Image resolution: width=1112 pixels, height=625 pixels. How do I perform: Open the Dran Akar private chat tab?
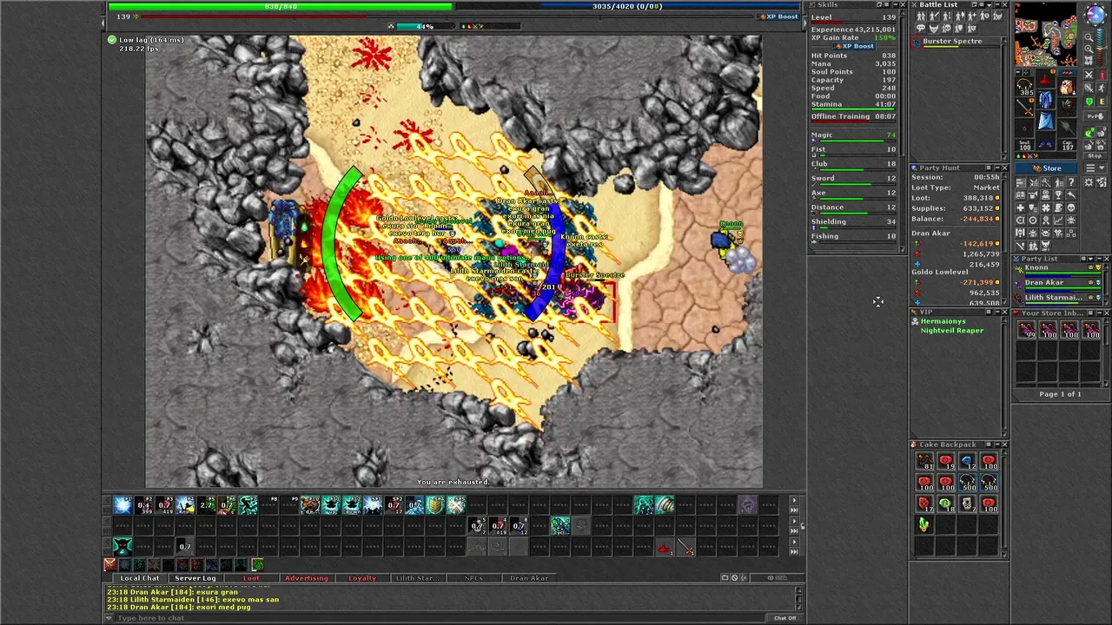coord(529,578)
